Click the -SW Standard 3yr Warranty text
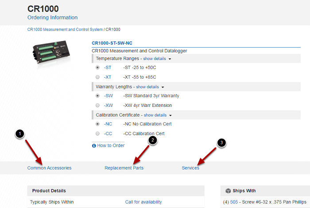The image size is (310, 208). (x=151, y=96)
